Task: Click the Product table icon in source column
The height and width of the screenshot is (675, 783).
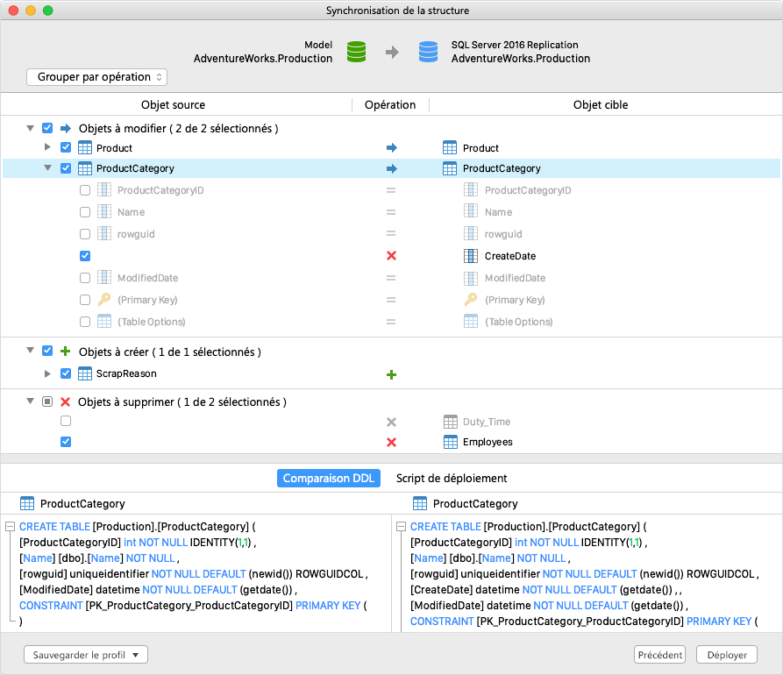Action: 83,146
